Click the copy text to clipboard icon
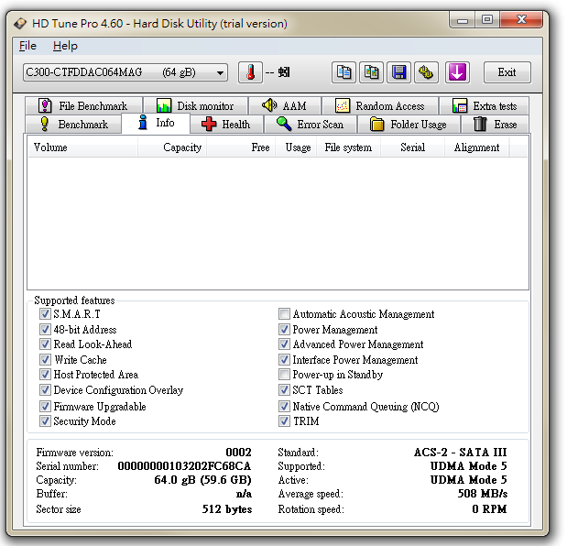 (343, 72)
